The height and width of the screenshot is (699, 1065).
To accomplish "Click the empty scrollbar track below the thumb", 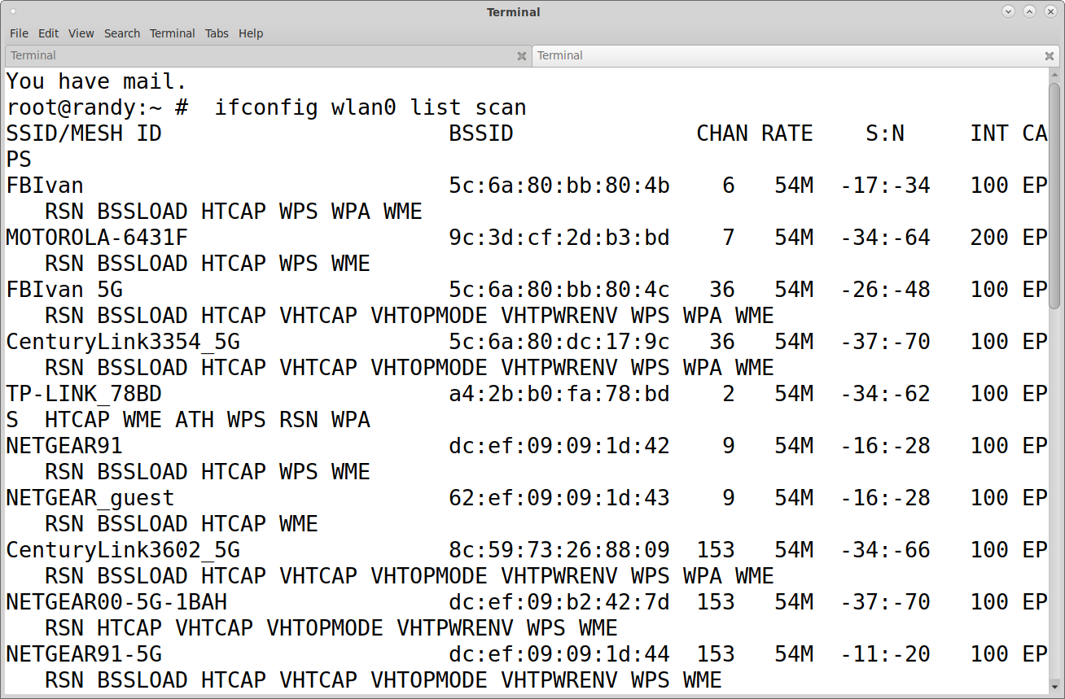I will (1056, 488).
